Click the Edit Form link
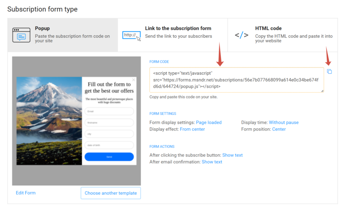The width and height of the screenshot is (344, 205). tap(26, 193)
